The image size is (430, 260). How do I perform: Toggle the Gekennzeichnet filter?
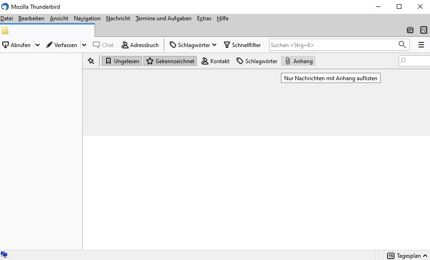(x=170, y=61)
